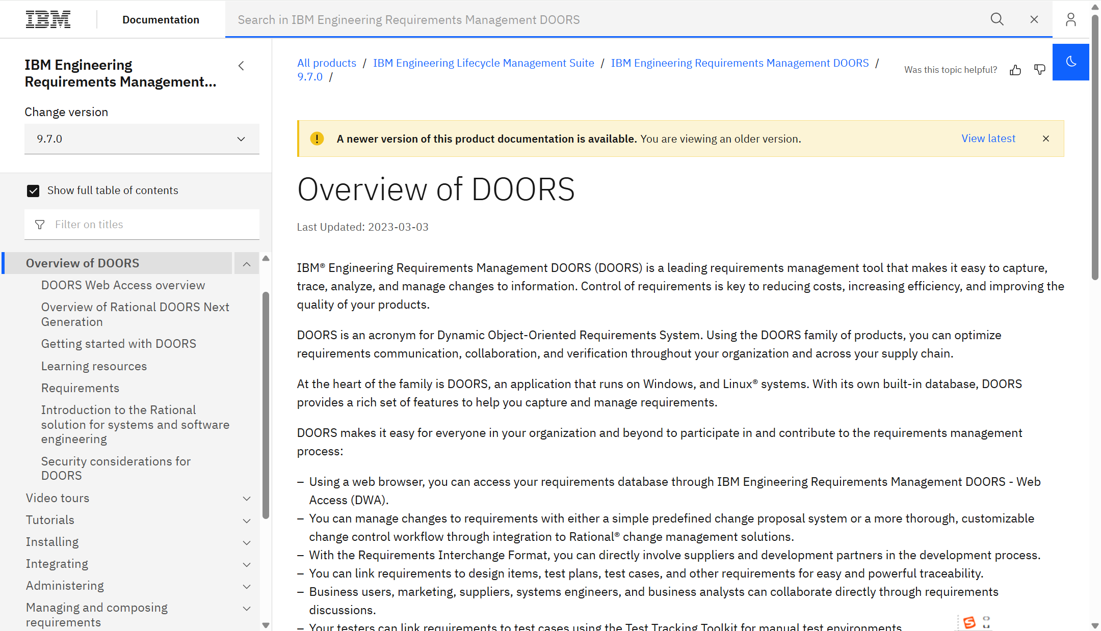Click the View latest link
Image resolution: width=1101 pixels, height=631 pixels.
point(988,138)
